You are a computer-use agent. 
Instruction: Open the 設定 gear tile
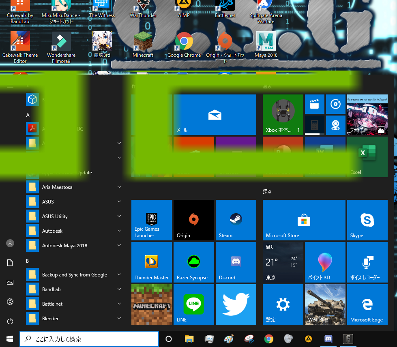pos(283,304)
